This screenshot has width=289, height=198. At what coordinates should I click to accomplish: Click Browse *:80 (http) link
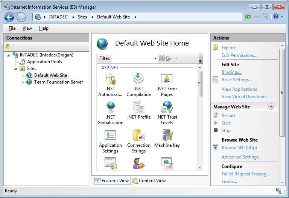(239, 148)
